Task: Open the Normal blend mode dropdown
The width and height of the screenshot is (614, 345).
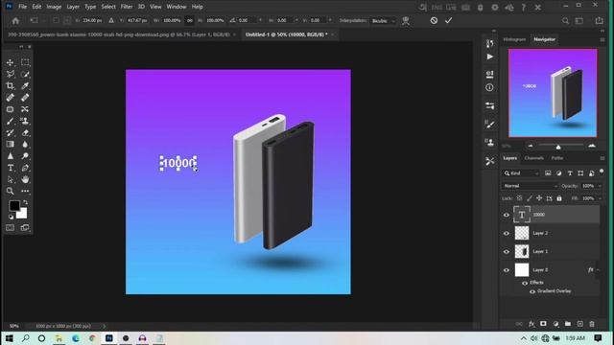Action: [x=531, y=186]
